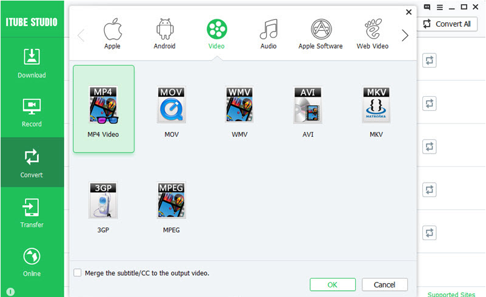Choose the MPEG format

pos(171,207)
